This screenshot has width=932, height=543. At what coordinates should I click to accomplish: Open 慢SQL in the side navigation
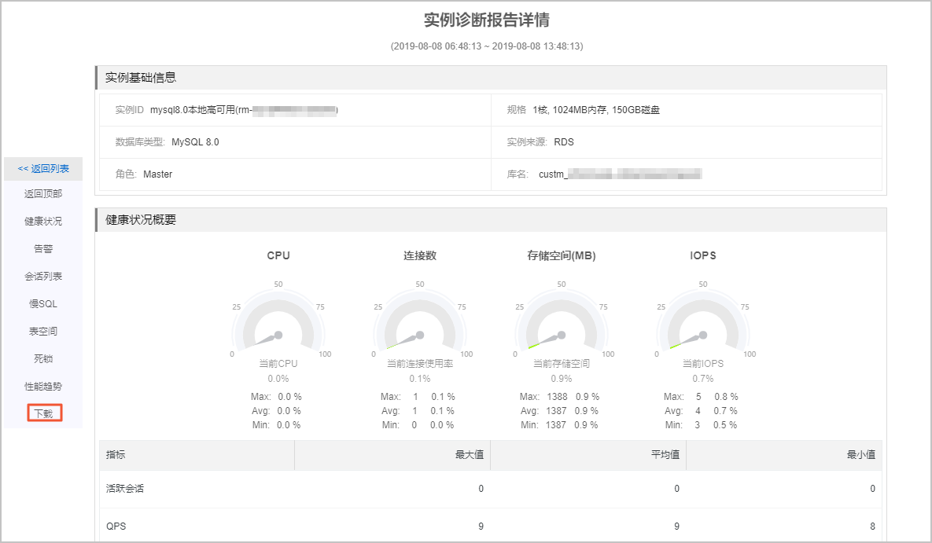pos(43,303)
